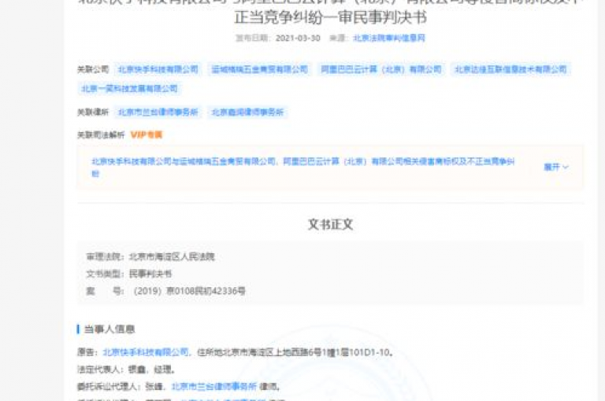Click the 法定代表人 line

(126, 370)
